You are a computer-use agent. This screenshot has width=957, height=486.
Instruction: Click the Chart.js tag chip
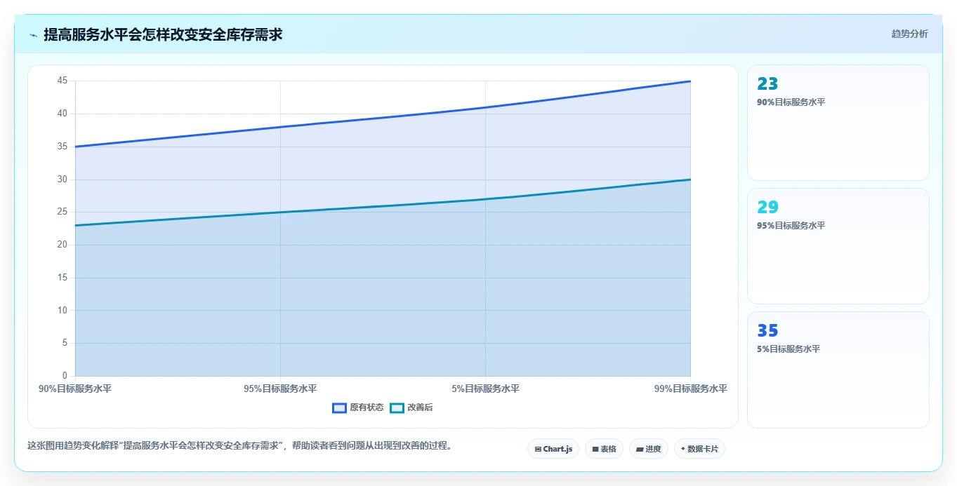[x=553, y=449]
